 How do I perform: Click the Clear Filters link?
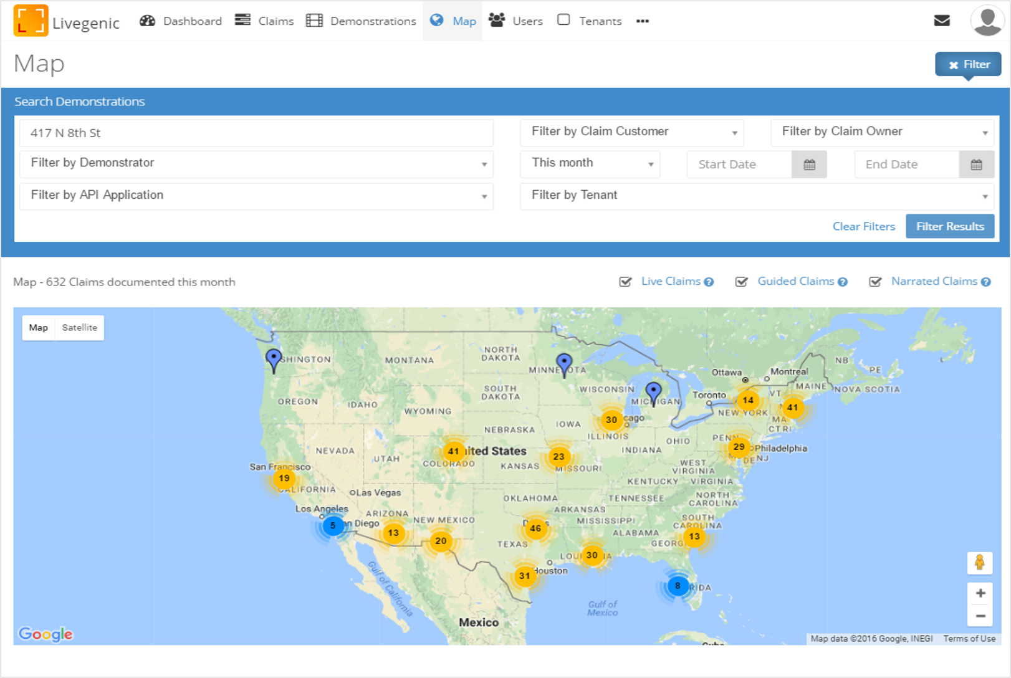tap(864, 226)
